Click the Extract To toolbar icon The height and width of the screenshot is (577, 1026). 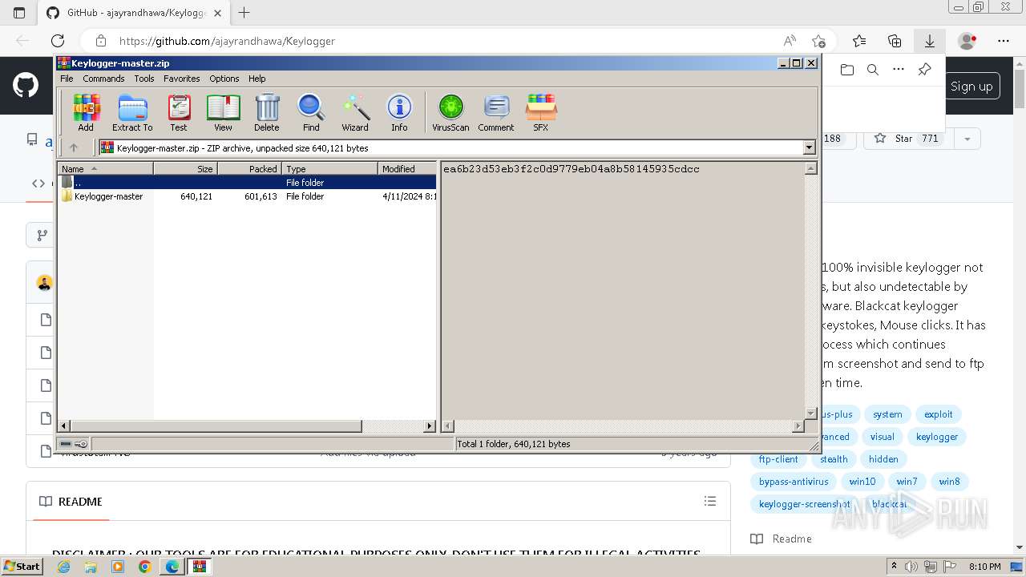tap(132, 112)
